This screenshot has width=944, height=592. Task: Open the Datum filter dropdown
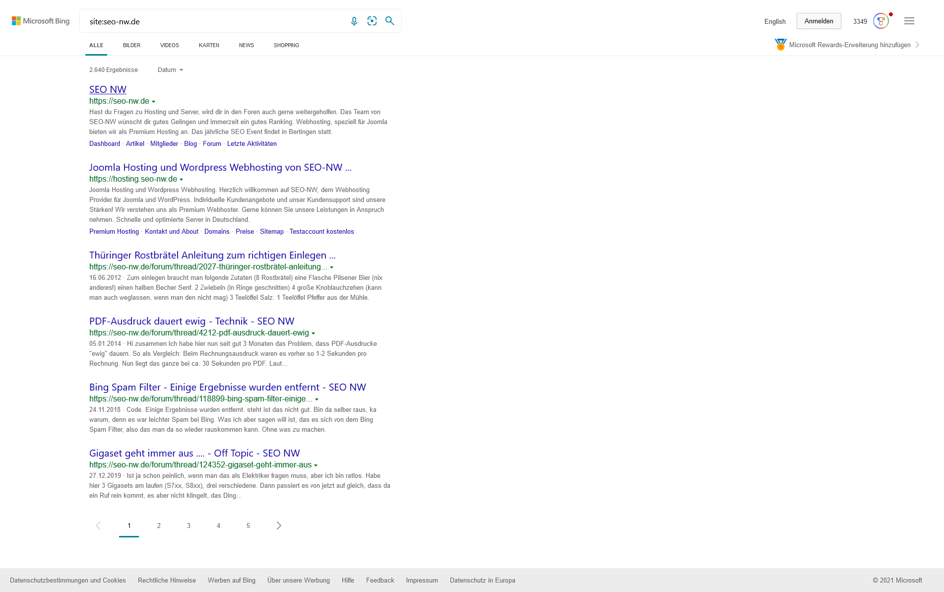click(171, 70)
